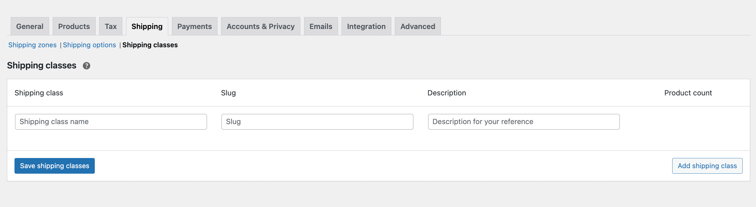Viewport: 756px width, 207px height.
Task: Click the Shipping classes page heading
Action: tap(42, 66)
